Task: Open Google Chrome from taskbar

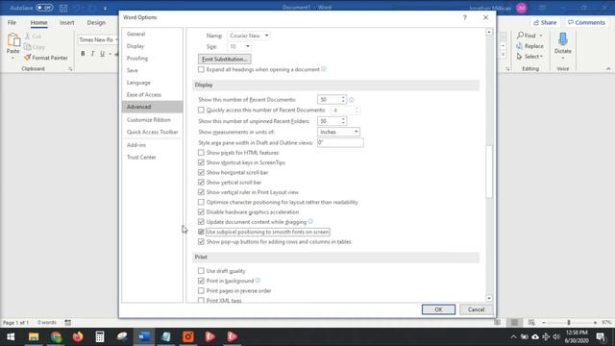Action: pos(56,336)
